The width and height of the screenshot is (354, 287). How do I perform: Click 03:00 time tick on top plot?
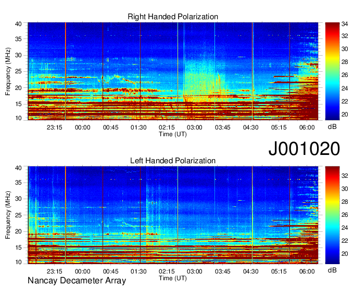pos(195,127)
